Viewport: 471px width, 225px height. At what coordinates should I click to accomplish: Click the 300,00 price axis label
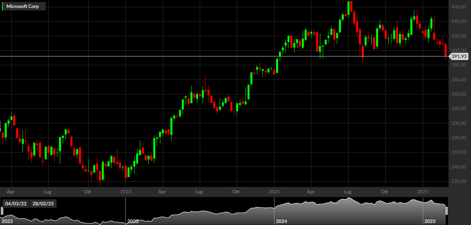click(x=459, y=123)
